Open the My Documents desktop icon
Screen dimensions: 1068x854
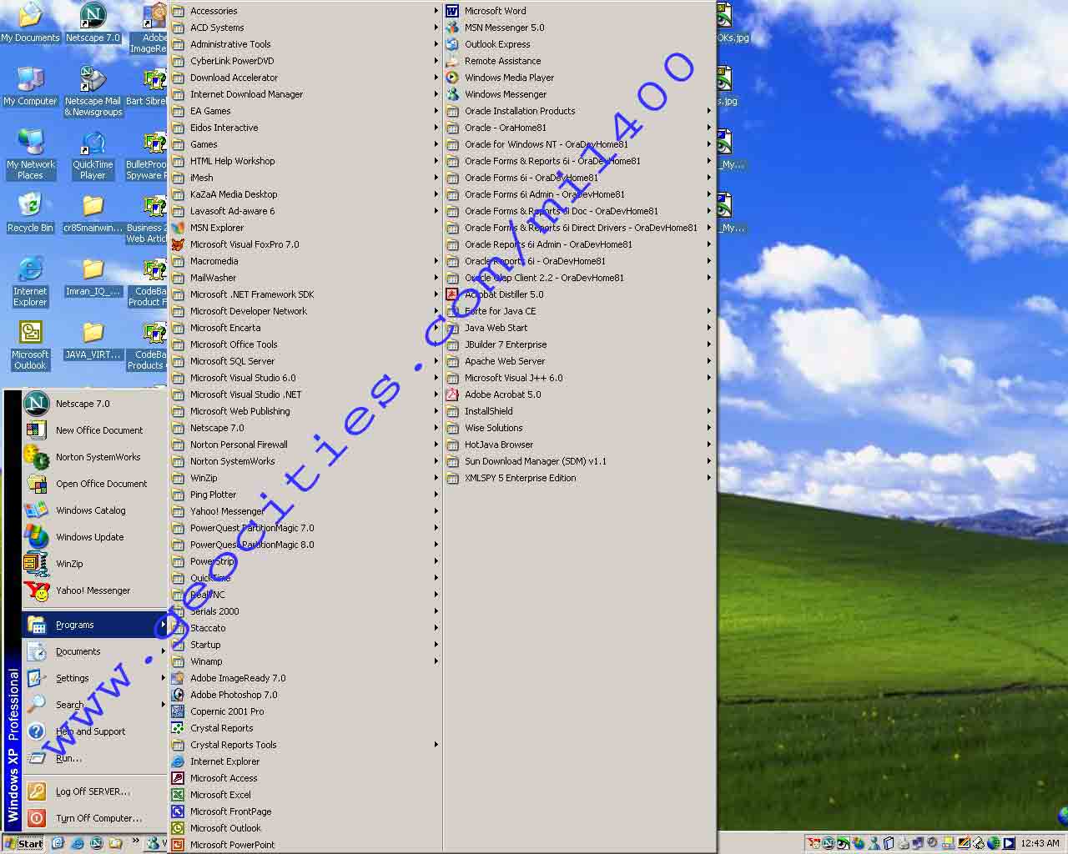tap(30, 23)
